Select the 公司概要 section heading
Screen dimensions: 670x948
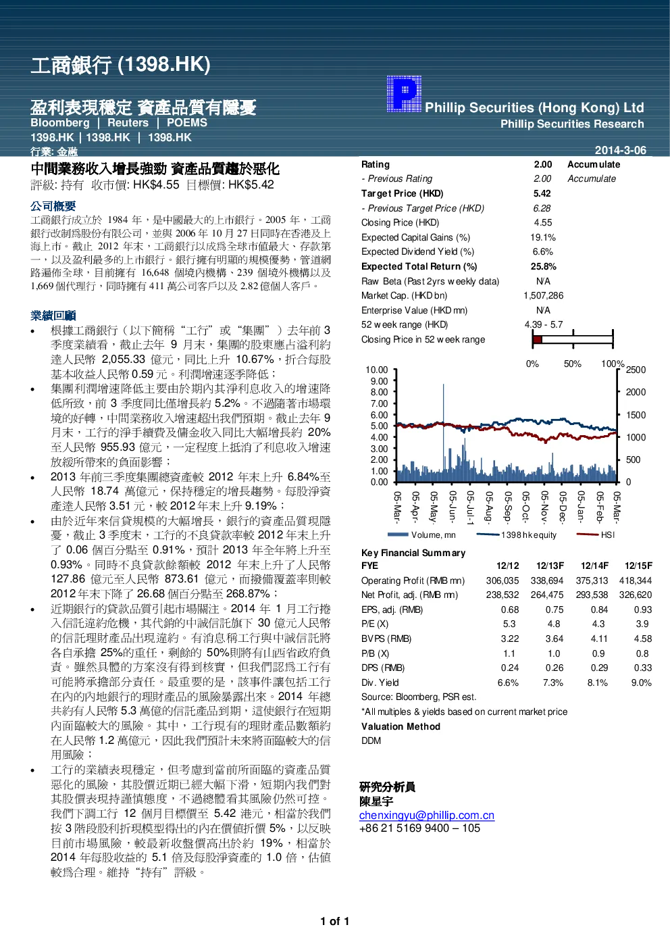click(x=53, y=206)
